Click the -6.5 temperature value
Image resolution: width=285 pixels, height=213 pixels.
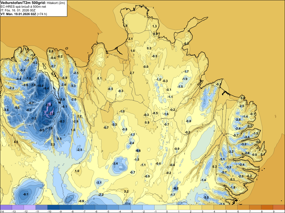click(42, 130)
